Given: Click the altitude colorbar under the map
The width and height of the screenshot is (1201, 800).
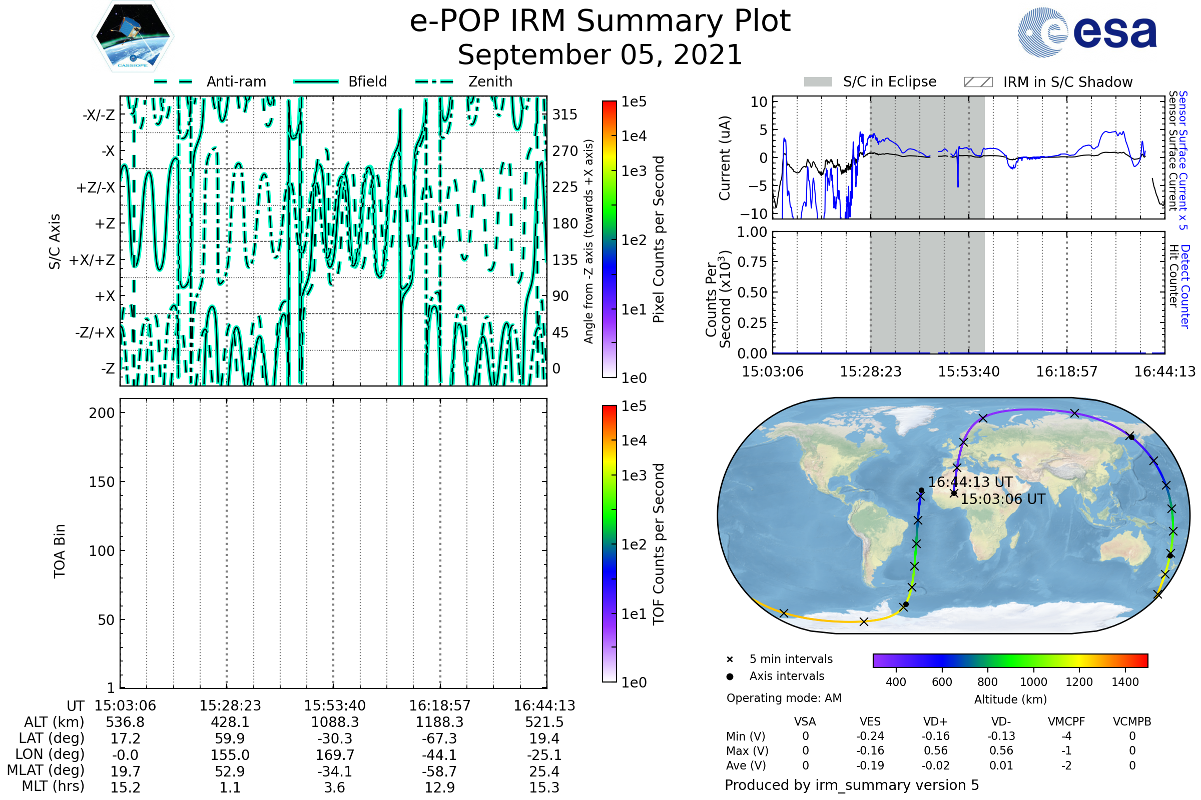Looking at the screenshot, I should tap(1010, 660).
